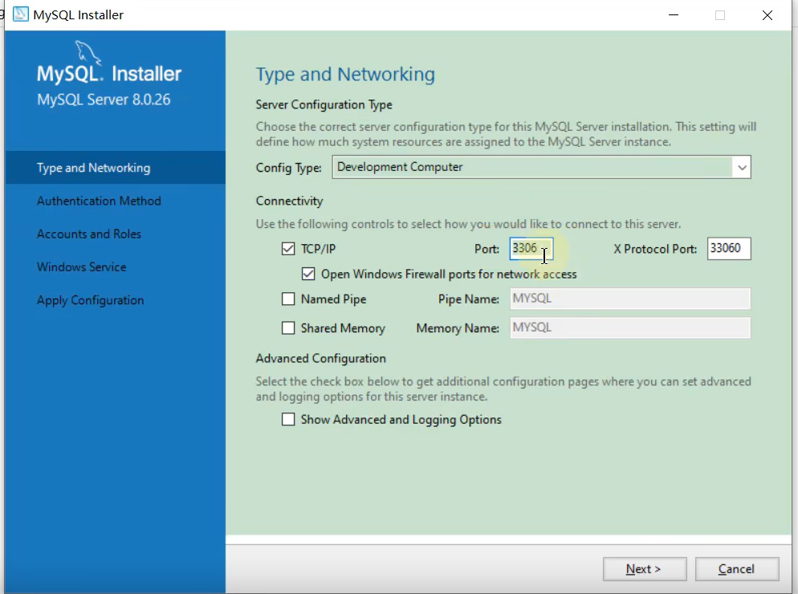This screenshot has width=798, height=594.
Task: Jump to Apply Configuration step
Action: [x=90, y=299]
